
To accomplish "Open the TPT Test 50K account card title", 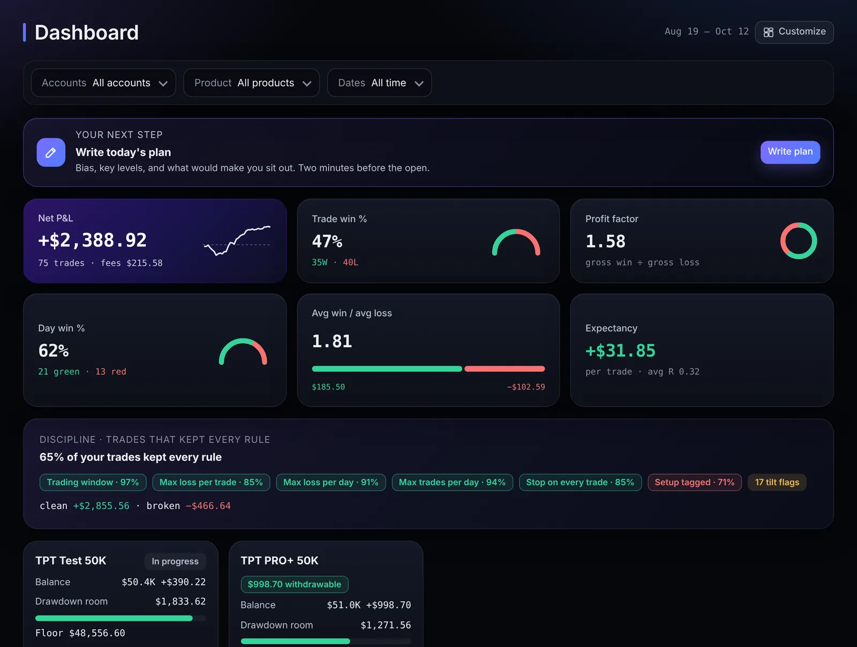I will 71,561.
